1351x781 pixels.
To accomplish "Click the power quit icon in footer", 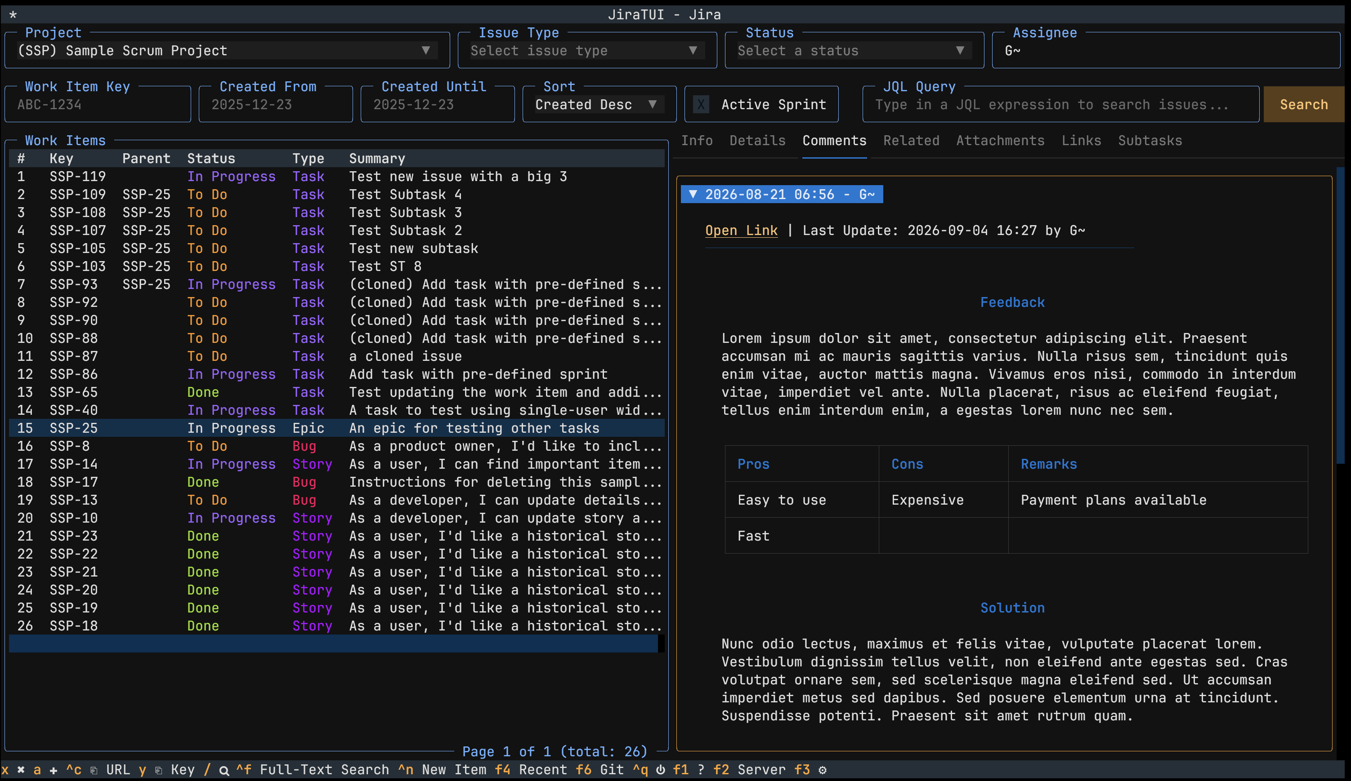I will [x=661, y=770].
